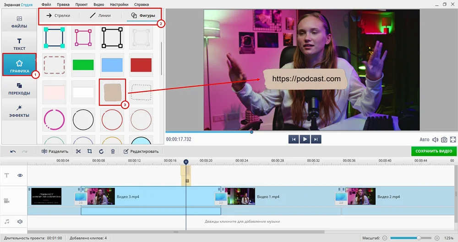Open the Авто preview quality dropdown
Viewport: 458px width, 242px height.
coord(425,140)
